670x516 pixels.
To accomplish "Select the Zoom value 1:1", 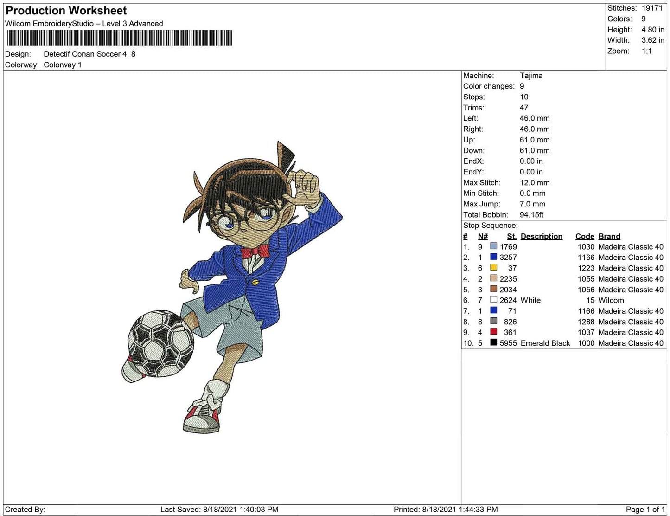I will (x=647, y=51).
